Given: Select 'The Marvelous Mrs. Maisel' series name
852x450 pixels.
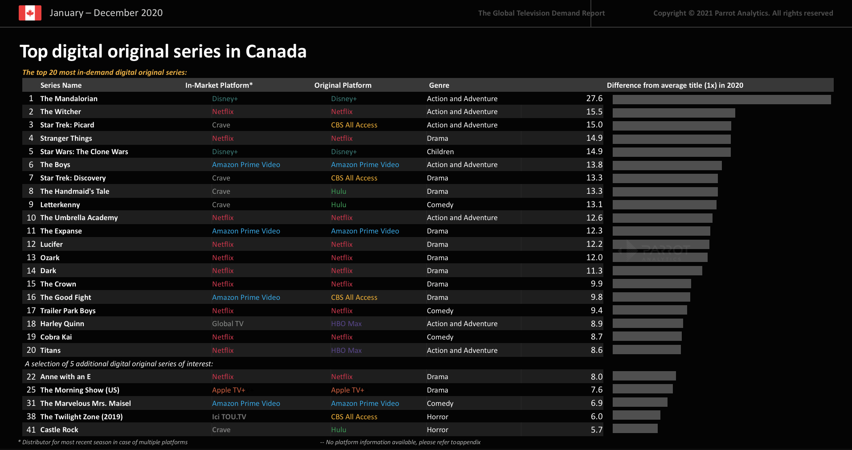Looking at the screenshot, I should tap(86, 403).
